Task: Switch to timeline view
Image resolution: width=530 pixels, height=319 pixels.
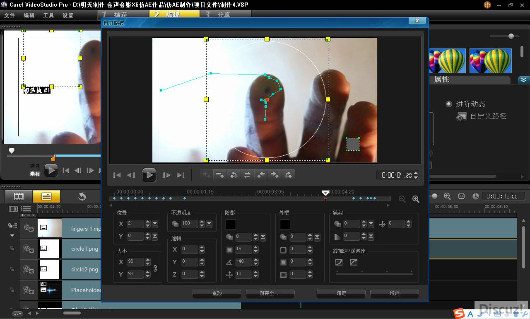Action: [46, 196]
